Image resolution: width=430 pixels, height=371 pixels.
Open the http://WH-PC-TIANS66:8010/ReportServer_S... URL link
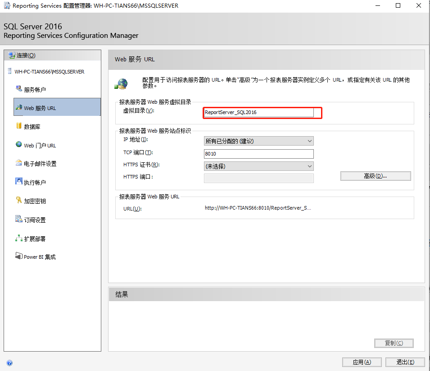[x=258, y=208]
